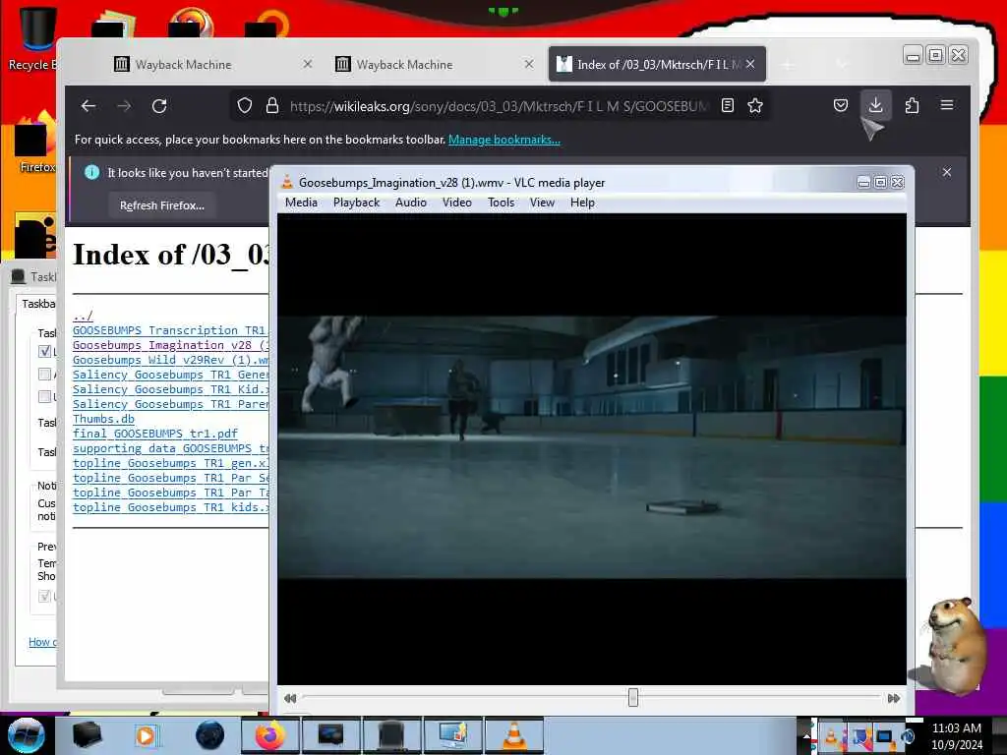Open VLC View menu
This screenshot has width=1007, height=755.
point(542,203)
